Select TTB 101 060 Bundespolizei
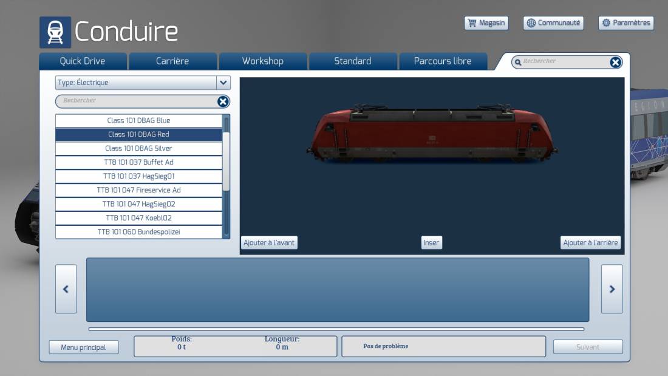 tap(138, 232)
